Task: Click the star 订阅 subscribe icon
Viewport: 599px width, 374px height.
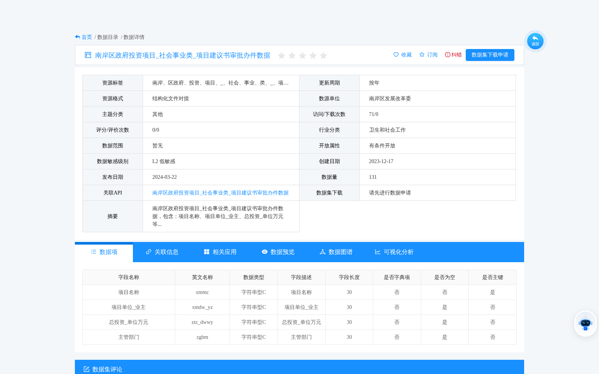Action: 422,55
